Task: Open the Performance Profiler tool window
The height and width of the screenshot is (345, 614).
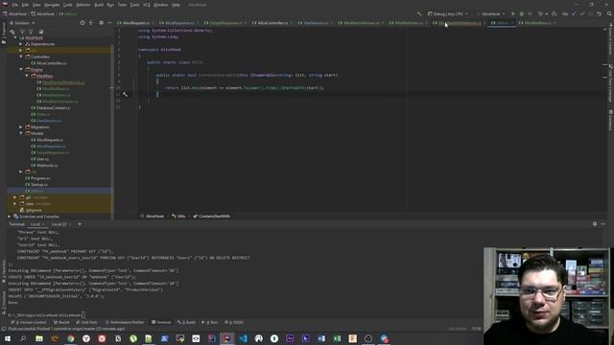Action: point(125,322)
